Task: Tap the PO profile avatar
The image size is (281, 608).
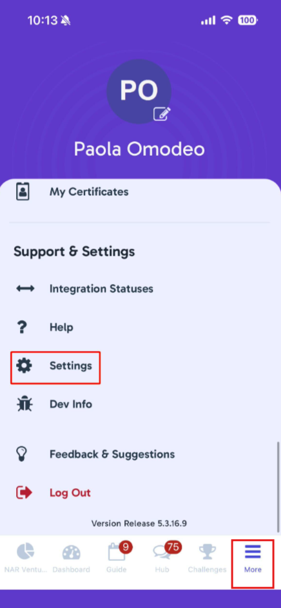Action: (x=139, y=91)
